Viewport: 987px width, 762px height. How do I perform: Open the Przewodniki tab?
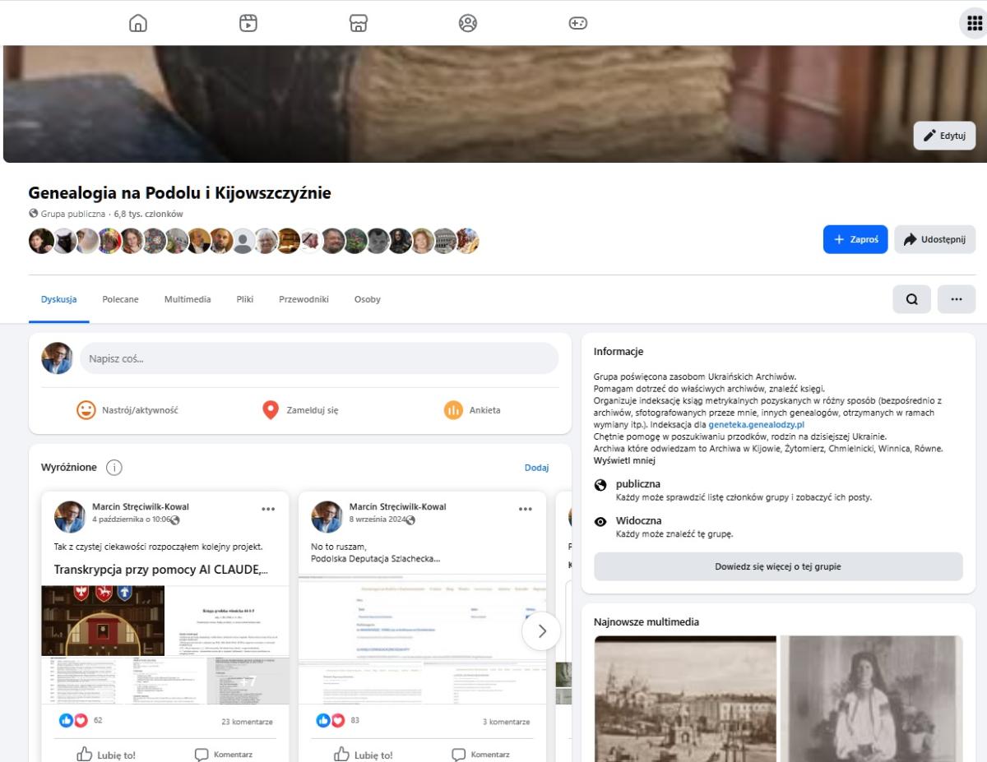pos(304,299)
